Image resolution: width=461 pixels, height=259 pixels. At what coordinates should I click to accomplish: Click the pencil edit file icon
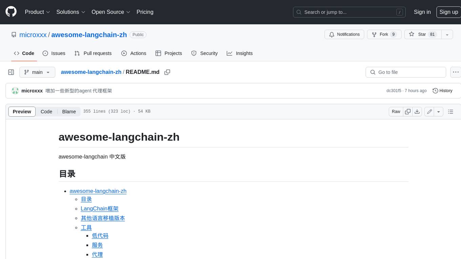coord(429,112)
